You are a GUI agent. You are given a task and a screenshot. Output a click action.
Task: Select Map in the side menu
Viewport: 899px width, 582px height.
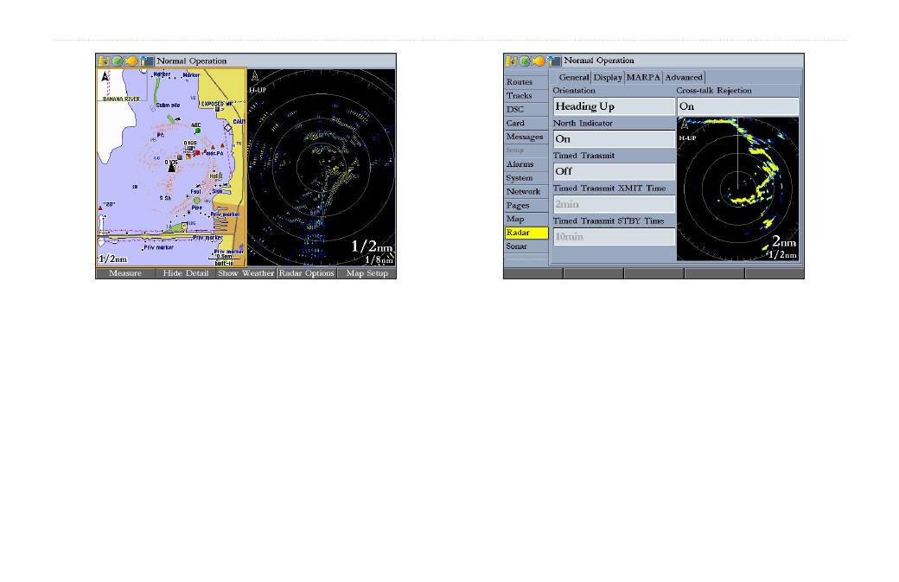(526, 219)
